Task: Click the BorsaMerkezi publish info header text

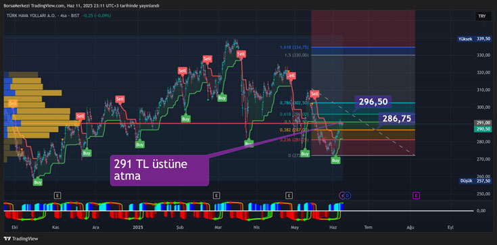Action: pyautogui.click(x=82, y=5)
